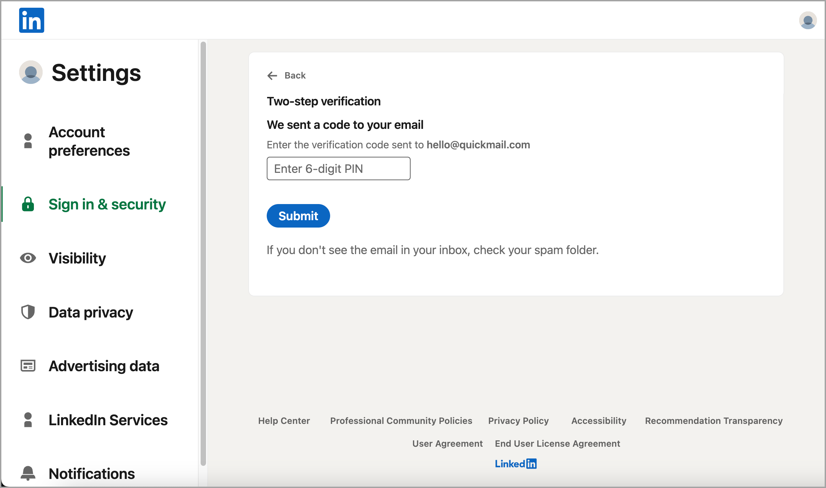Focus the Enter 6-digit PIN field
826x488 pixels.
339,168
